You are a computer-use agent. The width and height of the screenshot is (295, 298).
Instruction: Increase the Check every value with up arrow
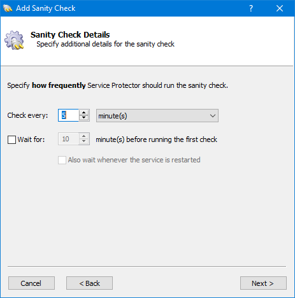click(84, 113)
